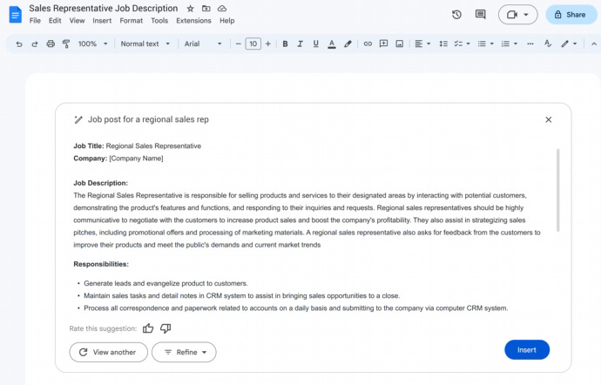The image size is (601, 385).
Task: Open comments panel icon
Action: [x=480, y=15]
